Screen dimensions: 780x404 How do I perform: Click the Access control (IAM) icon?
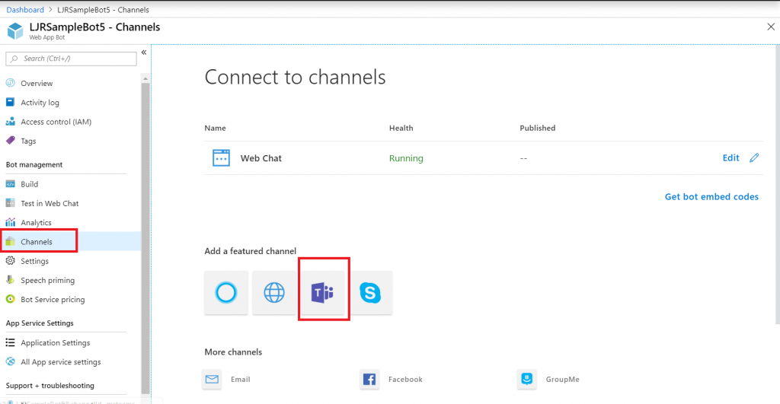click(11, 122)
